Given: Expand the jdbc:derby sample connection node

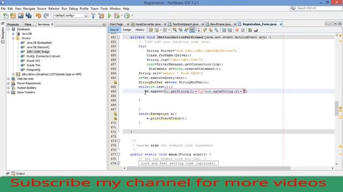Looking at the screenshot, I should pos(13,74).
